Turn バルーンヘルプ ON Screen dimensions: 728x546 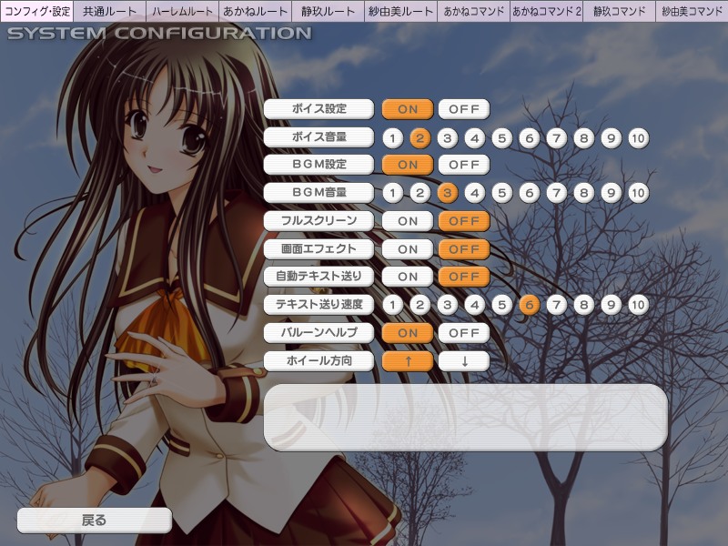(408, 333)
